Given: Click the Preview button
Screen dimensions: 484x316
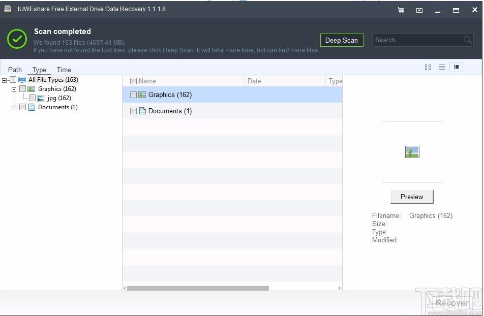Looking at the screenshot, I should click(x=412, y=197).
